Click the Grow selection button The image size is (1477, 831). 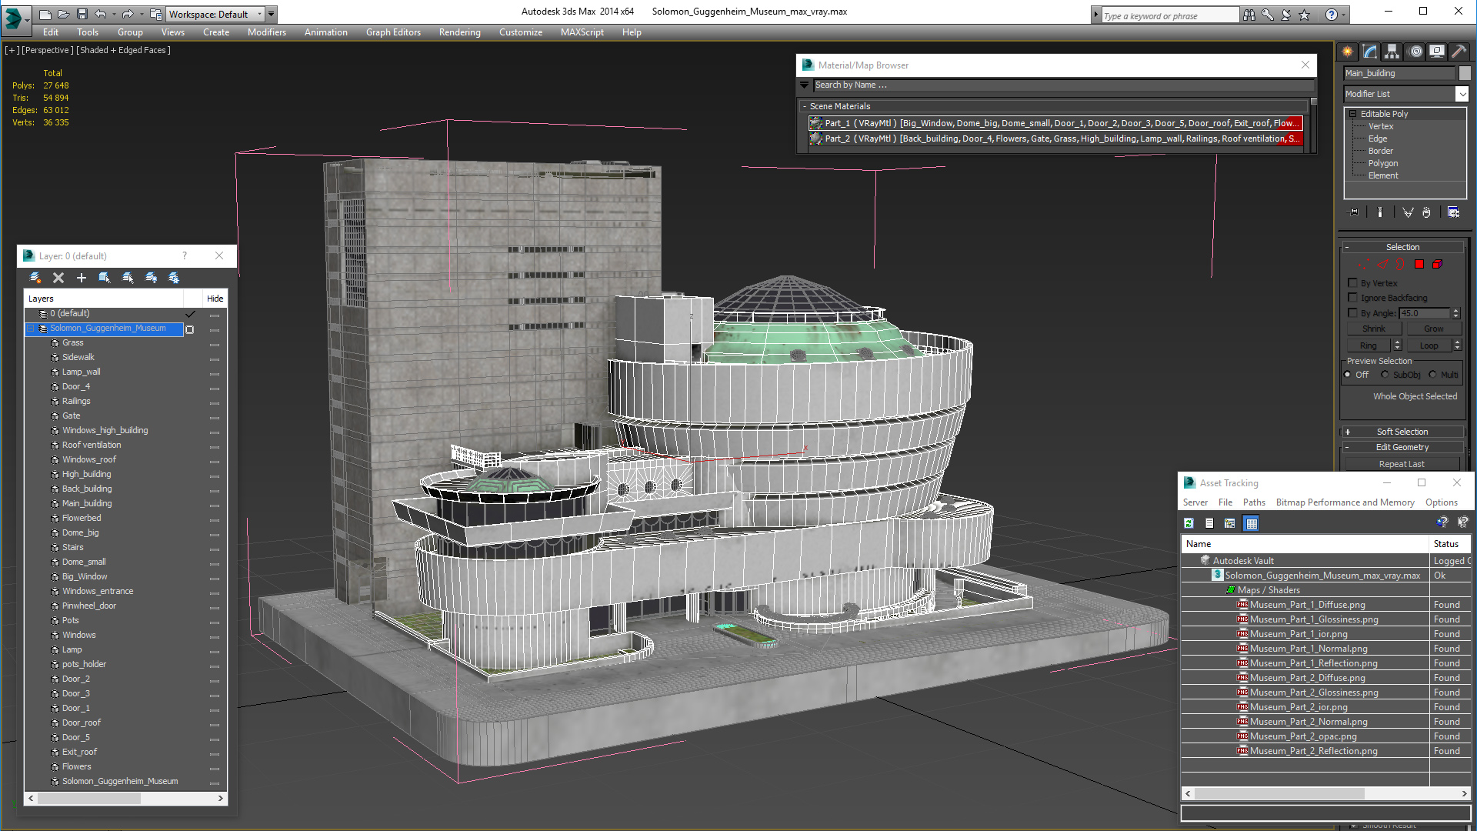coord(1433,329)
